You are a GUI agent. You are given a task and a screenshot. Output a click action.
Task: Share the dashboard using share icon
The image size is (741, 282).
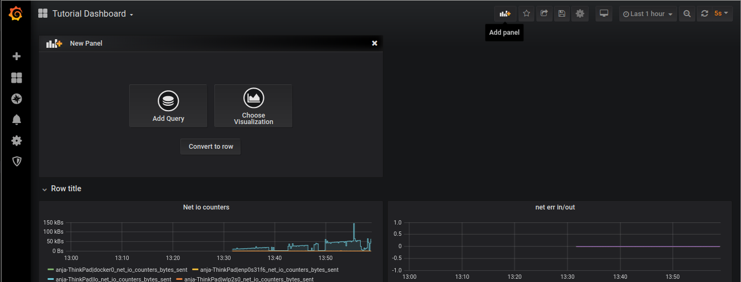(544, 13)
